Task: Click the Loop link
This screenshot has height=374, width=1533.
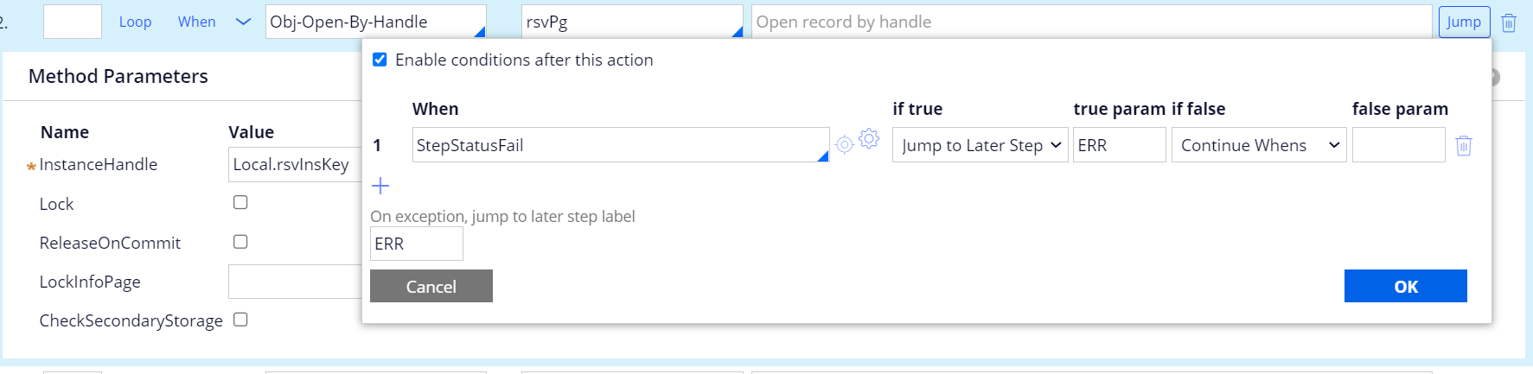Action: pos(135,22)
